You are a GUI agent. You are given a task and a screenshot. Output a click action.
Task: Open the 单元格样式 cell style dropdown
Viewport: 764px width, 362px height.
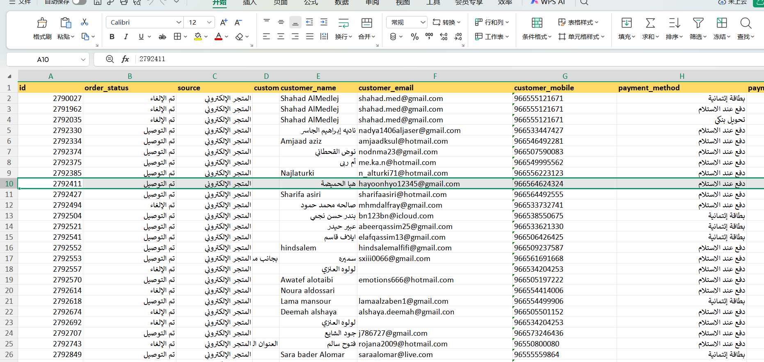582,37
